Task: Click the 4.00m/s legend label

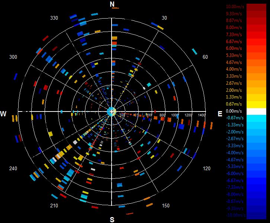Action: 234,69
